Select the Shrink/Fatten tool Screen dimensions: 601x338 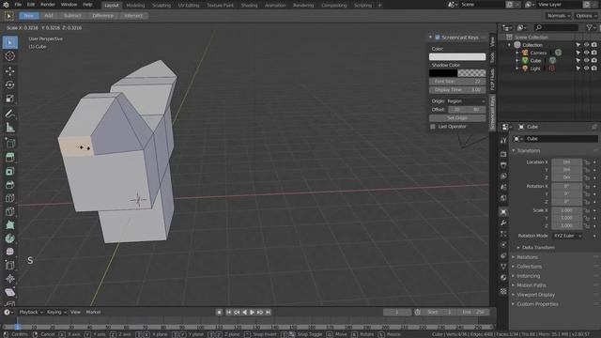click(10, 279)
